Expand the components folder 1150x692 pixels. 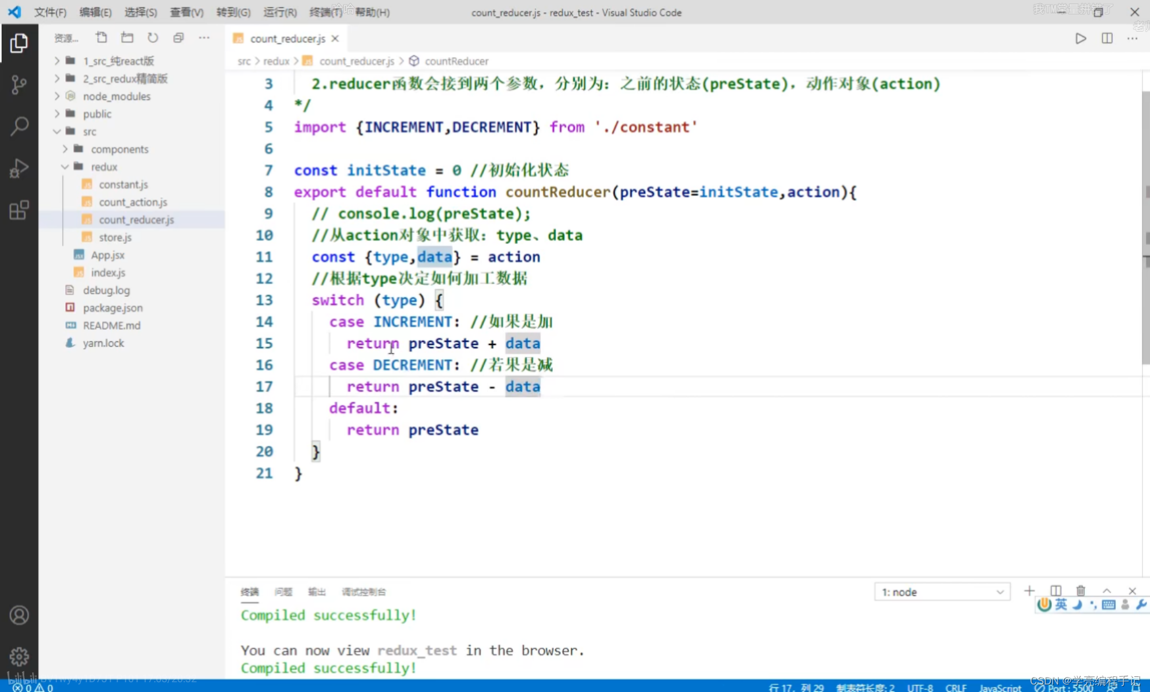pos(132,149)
